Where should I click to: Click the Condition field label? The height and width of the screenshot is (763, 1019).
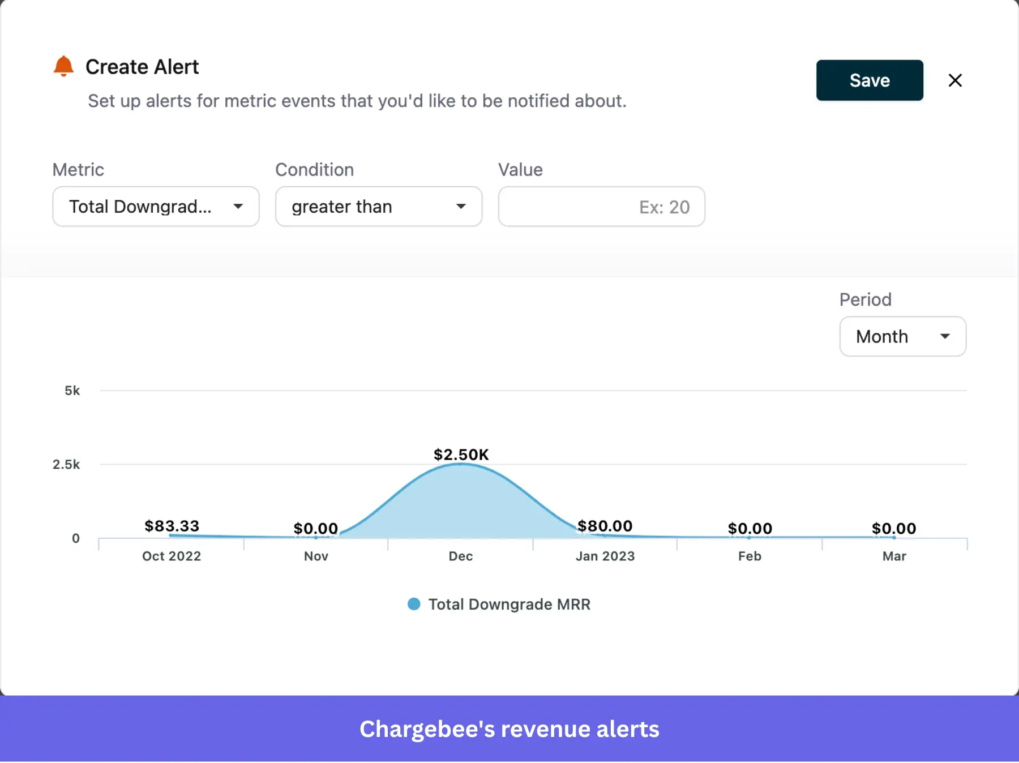coord(314,169)
